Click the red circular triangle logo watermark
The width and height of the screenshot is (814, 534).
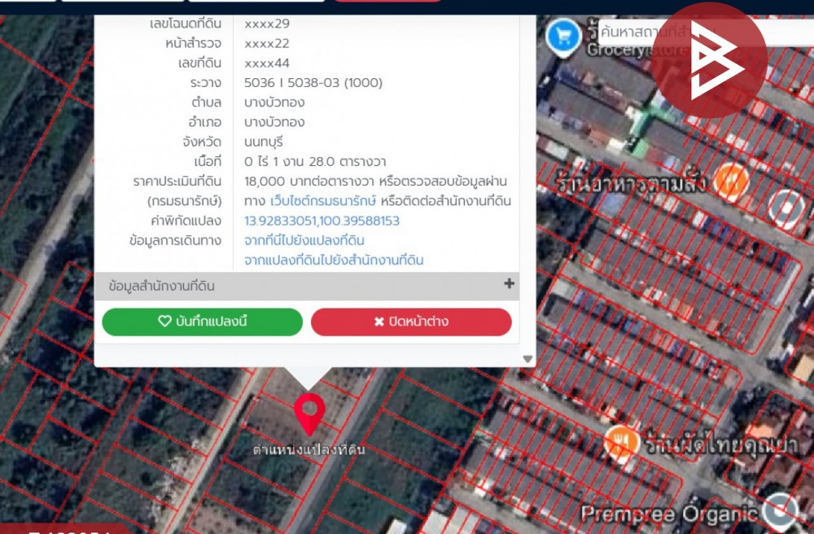click(708, 60)
